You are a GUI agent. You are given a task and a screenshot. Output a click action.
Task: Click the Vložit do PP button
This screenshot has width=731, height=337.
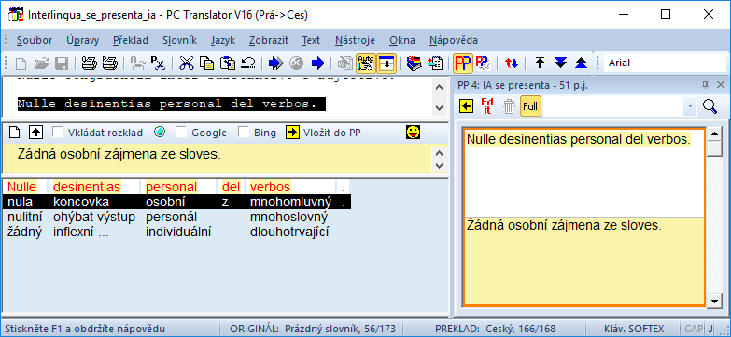[x=324, y=133]
